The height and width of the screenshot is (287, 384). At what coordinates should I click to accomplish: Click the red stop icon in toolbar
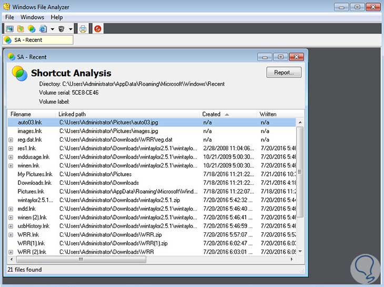tap(98, 29)
